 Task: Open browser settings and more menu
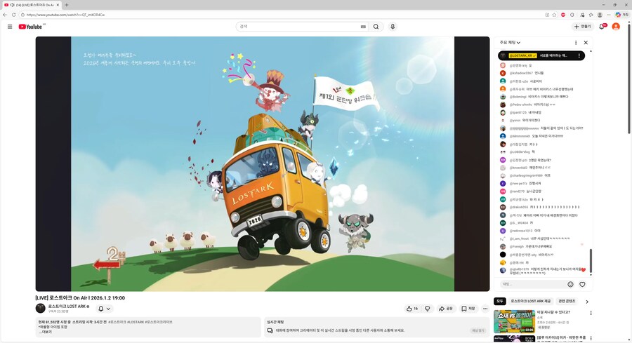(609, 15)
